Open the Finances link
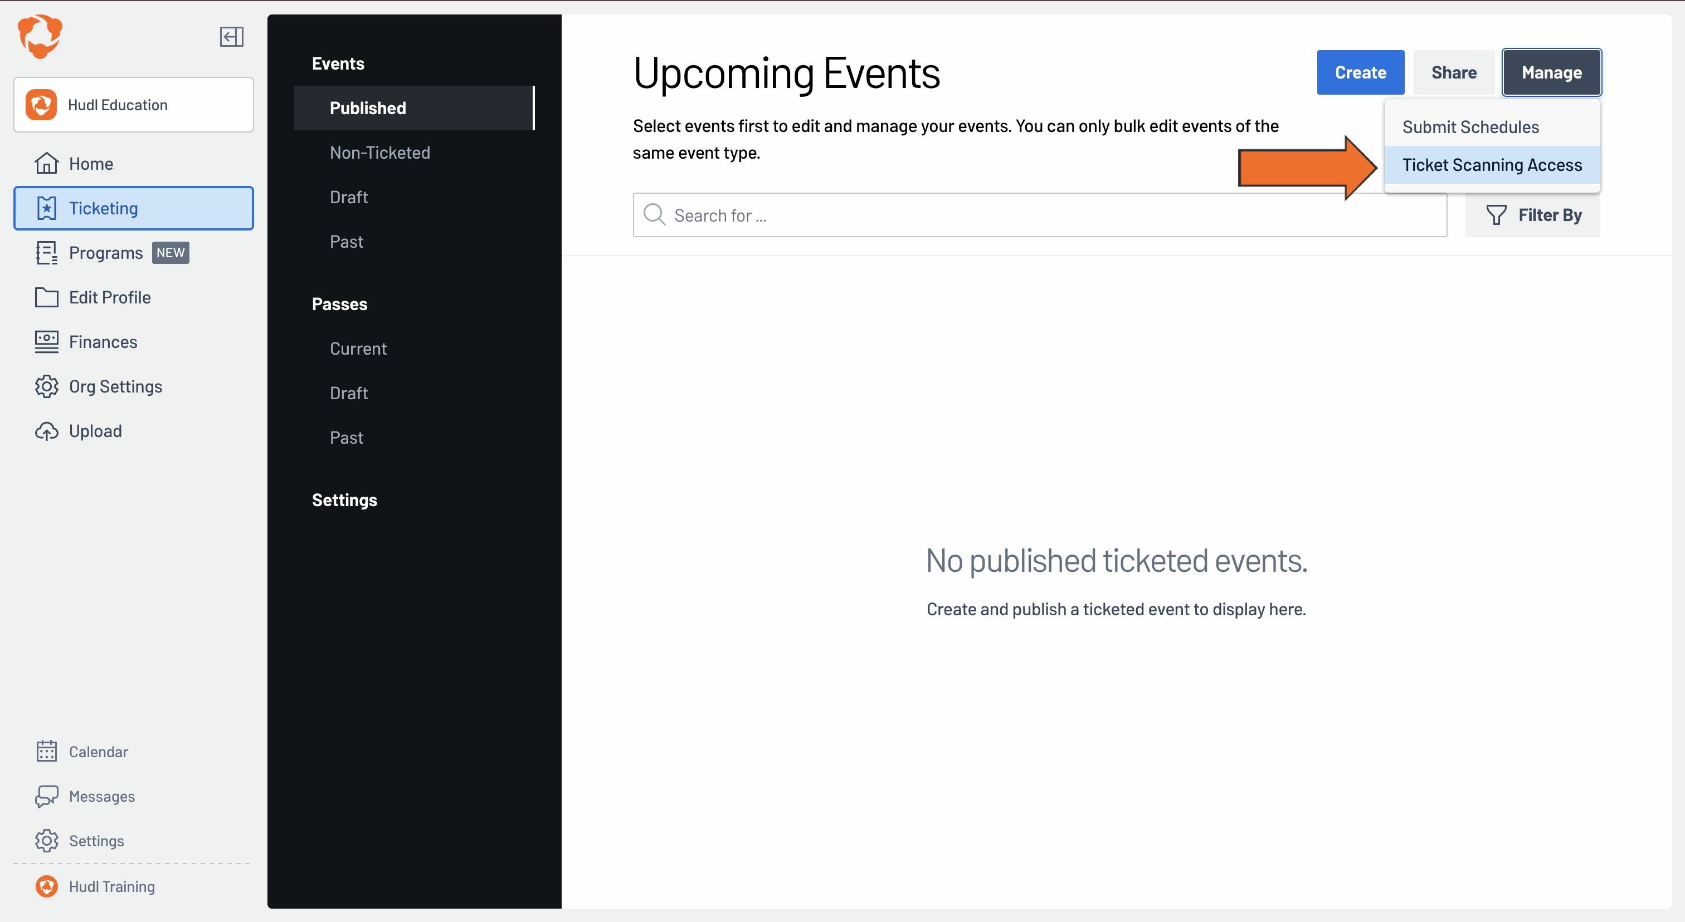 133,342
